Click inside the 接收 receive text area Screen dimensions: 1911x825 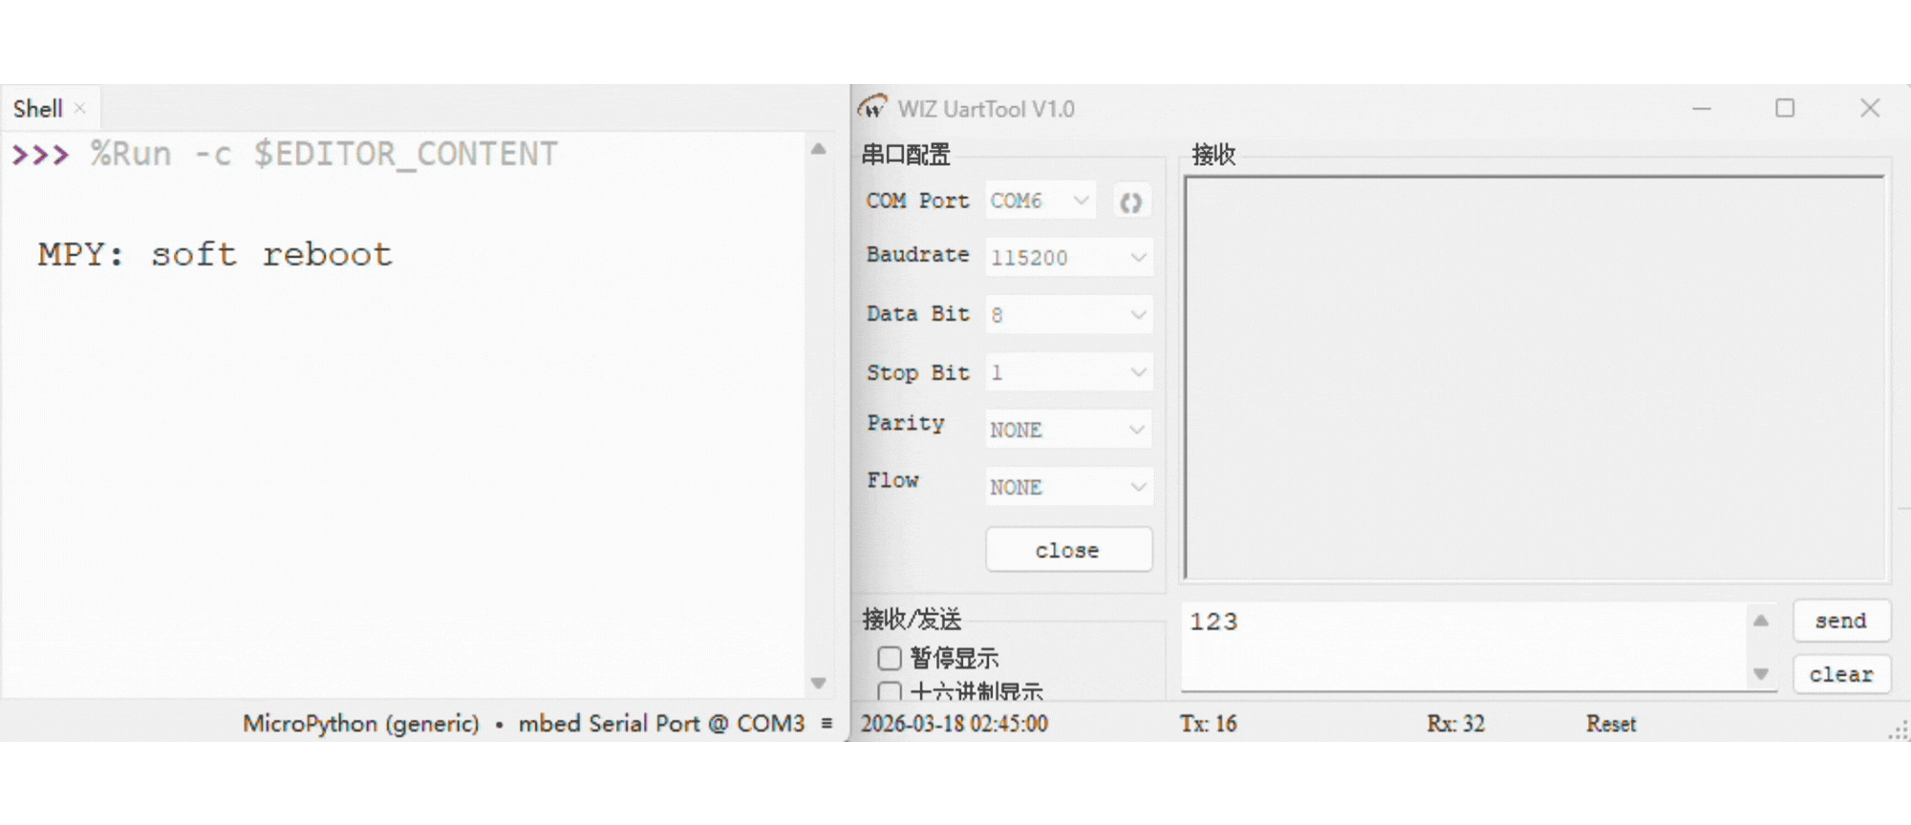tap(1535, 377)
